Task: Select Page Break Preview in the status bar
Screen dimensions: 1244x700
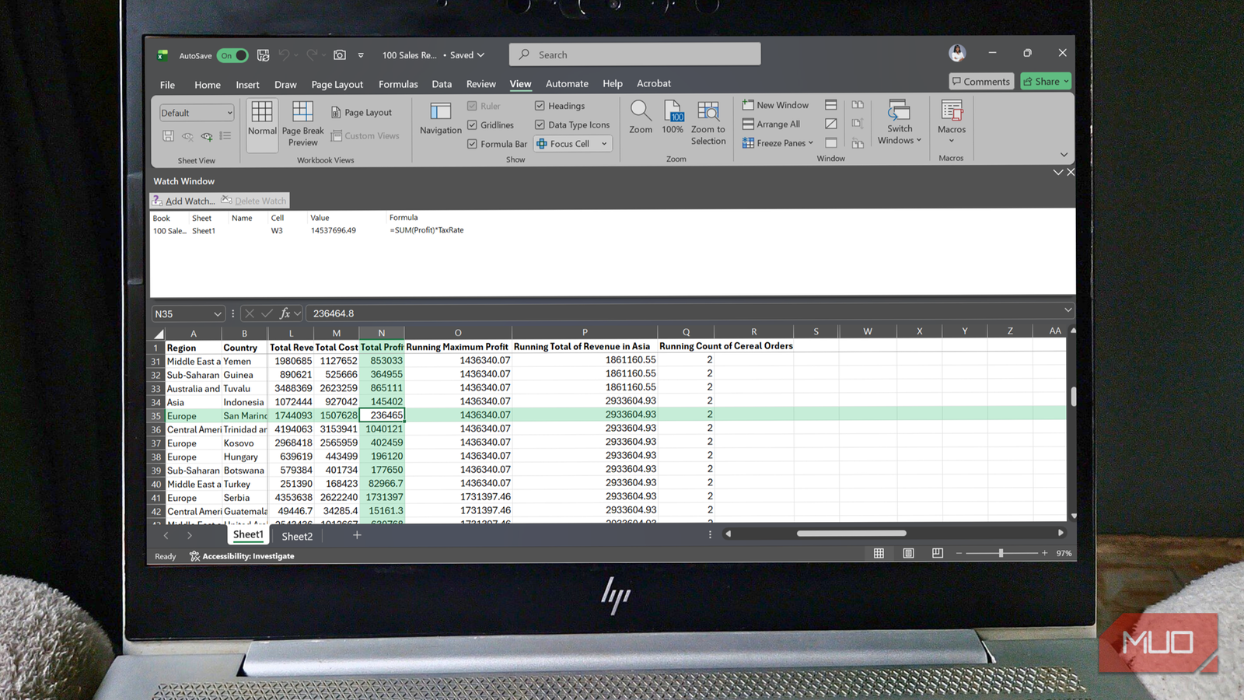Action: (x=937, y=552)
